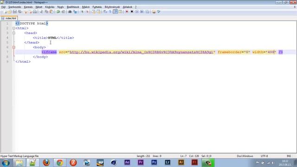Open the Beállítások menu
This screenshot has height=167, width=297.
73,7
